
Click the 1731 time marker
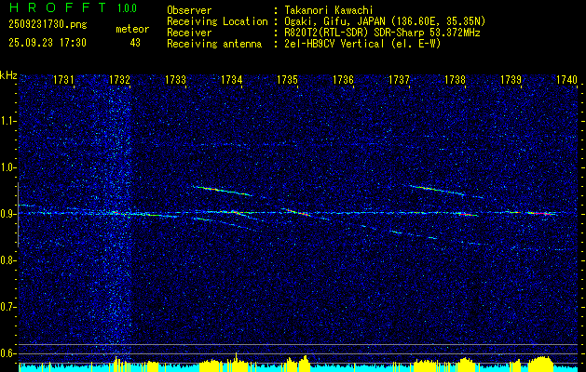tap(63, 79)
